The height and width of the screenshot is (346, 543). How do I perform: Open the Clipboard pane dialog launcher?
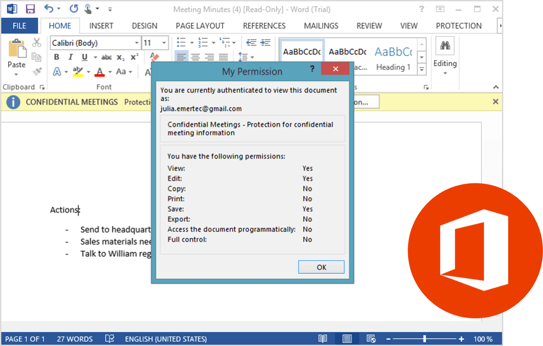coord(42,87)
